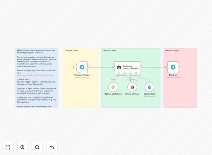Image resolution: width=212 pixels, height=155 pixels.
Task: Click the Telegram send node input connector
Action: 167,67
